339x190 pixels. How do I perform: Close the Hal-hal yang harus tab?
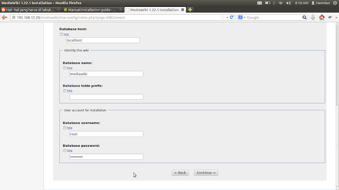click(x=58, y=9)
